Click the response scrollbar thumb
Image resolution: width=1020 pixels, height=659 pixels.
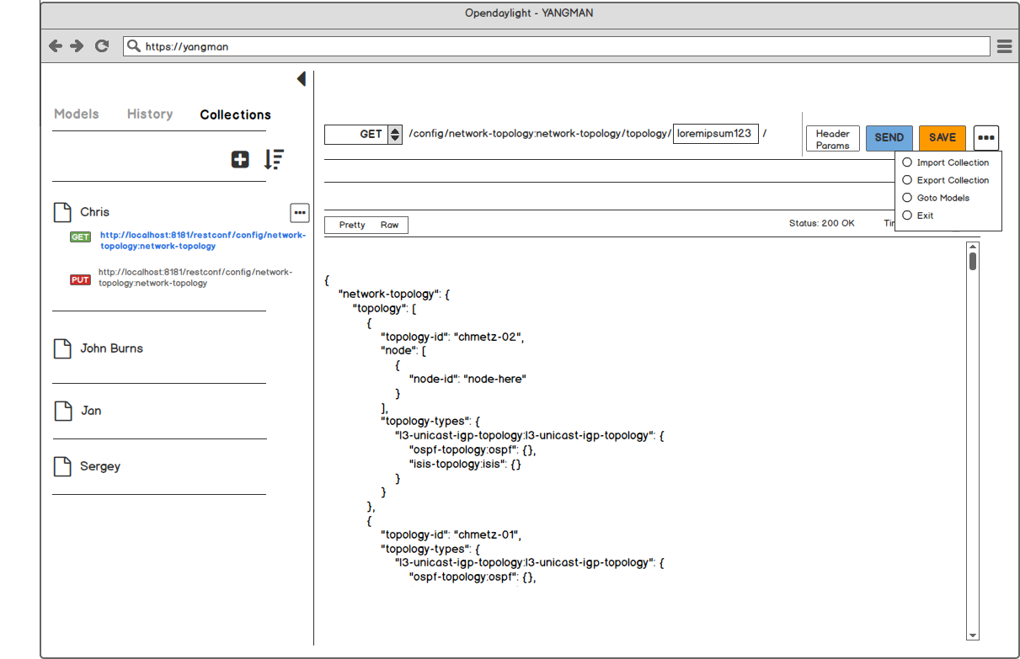click(x=973, y=261)
